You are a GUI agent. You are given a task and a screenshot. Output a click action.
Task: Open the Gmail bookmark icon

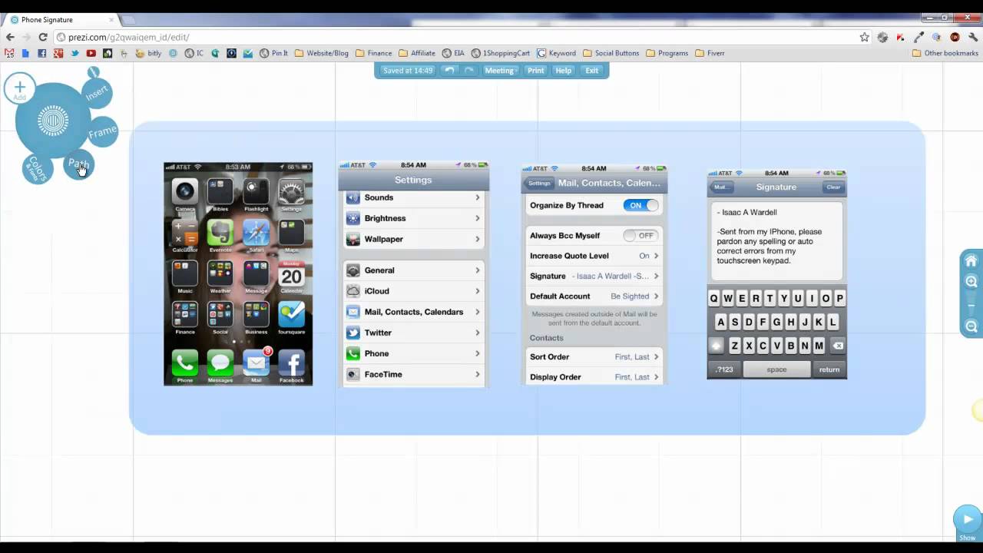coord(9,53)
